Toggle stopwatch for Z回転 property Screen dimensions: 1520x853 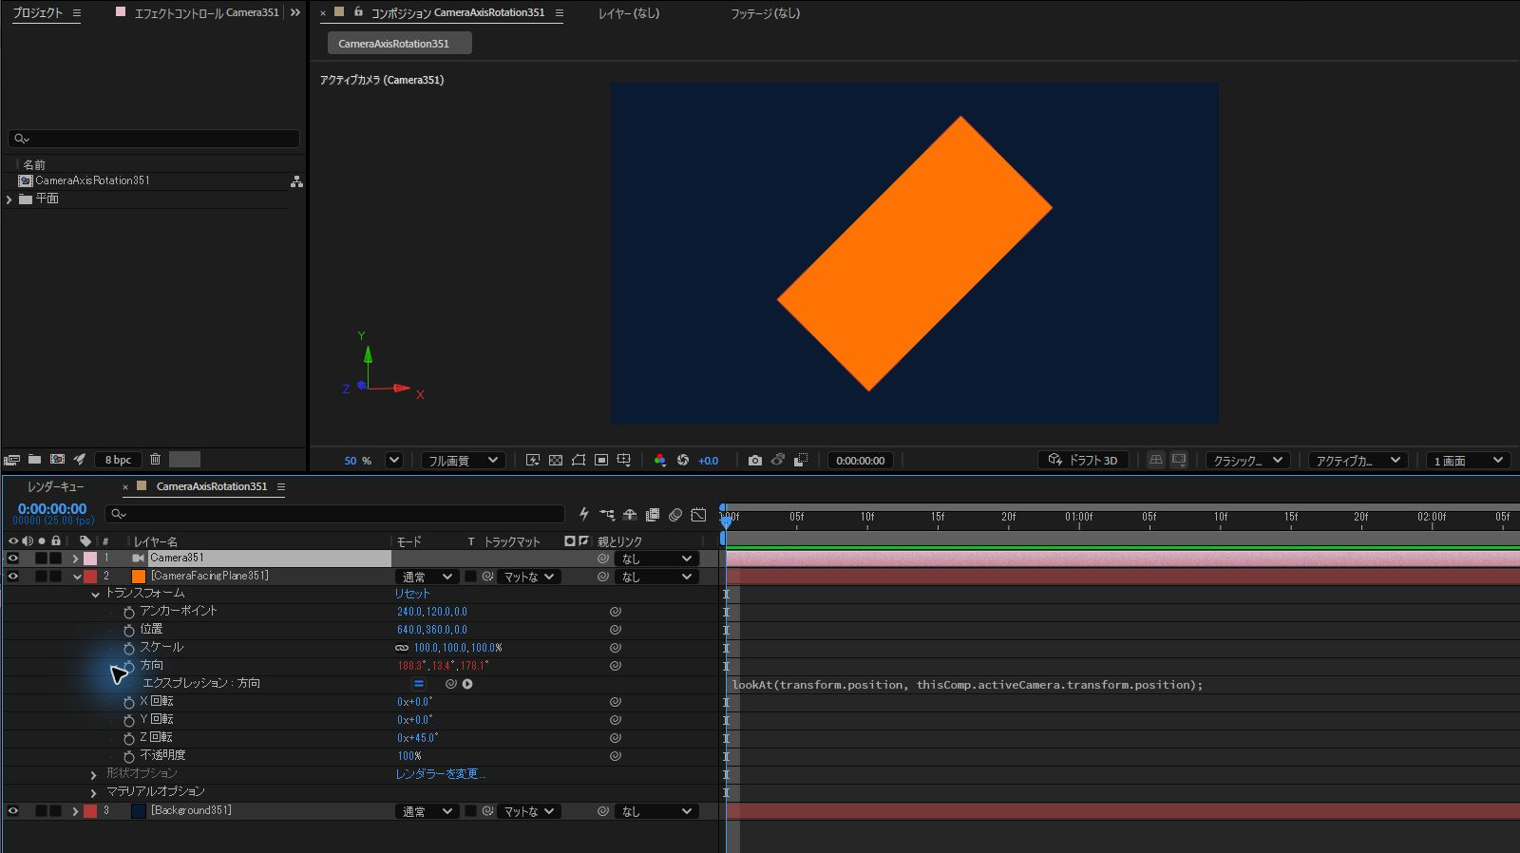(x=129, y=738)
